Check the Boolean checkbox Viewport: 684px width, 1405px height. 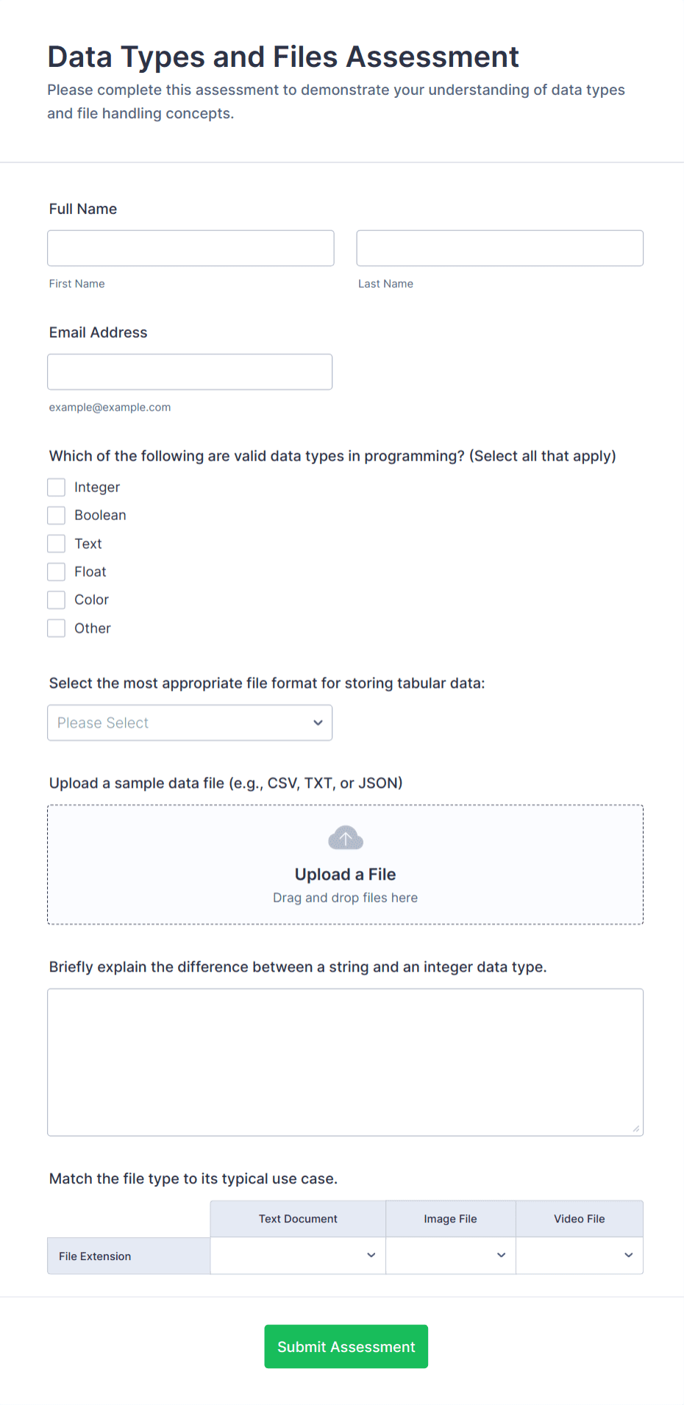point(57,515)
